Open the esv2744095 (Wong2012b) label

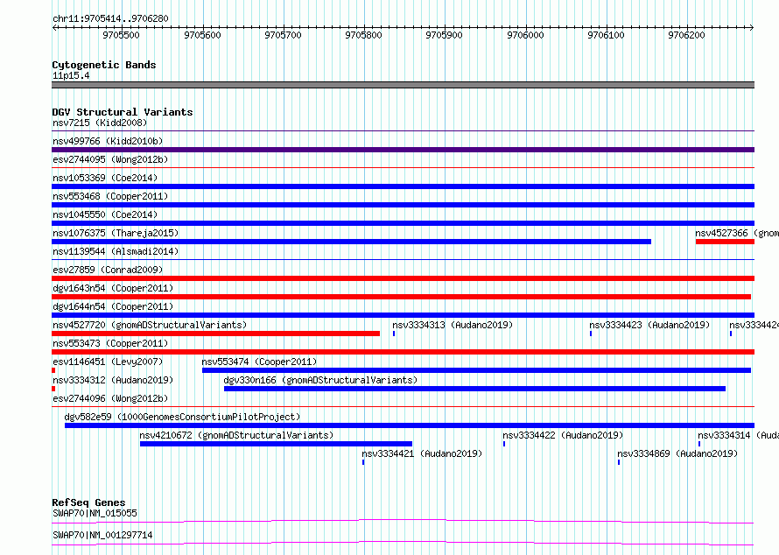[x=110, y=159]
